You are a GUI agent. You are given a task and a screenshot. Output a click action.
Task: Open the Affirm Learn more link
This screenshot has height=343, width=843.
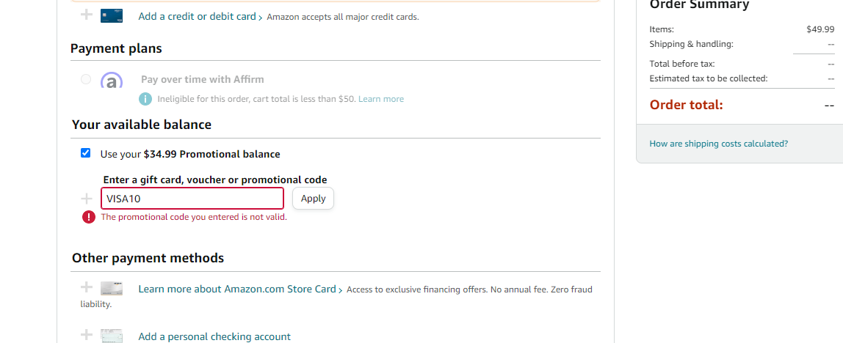pos(381,99)
